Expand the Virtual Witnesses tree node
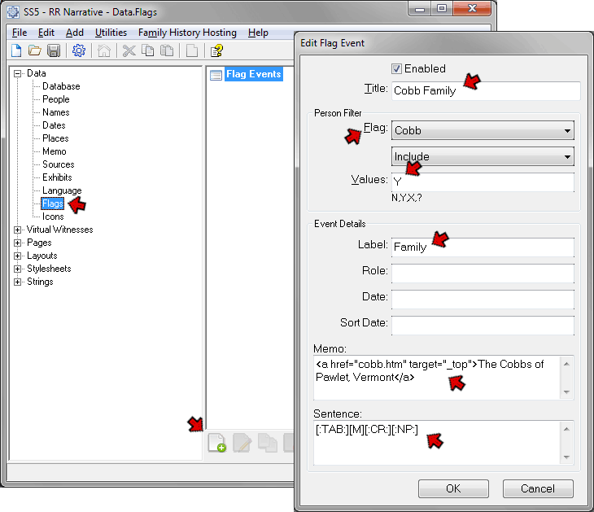594x512 pixels. click(x=18, y=230)
